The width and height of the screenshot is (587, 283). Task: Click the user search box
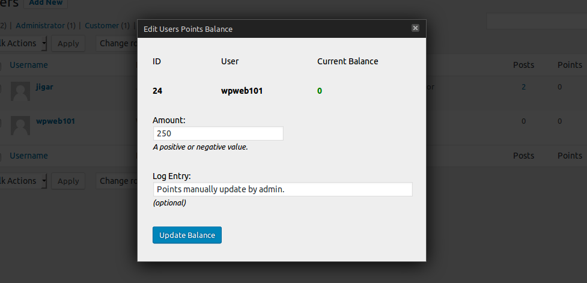click(x=536, y=22)
